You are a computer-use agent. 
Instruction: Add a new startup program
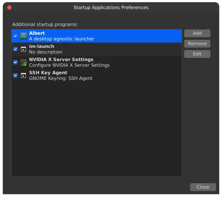pyautogui.click(x=197, y=33)
